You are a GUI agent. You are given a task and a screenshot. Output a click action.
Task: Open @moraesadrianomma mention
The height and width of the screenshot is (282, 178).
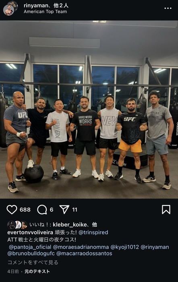pos(81,247)
